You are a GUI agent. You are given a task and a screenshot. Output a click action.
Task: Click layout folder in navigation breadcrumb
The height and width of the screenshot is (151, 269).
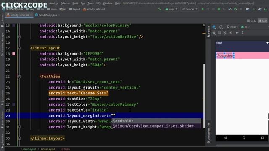point(75,9)
